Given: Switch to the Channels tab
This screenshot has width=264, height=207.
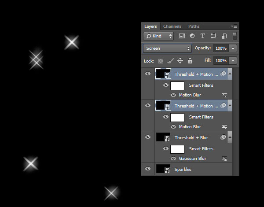Looking at the screenshot, I should [x=172, y=26].
